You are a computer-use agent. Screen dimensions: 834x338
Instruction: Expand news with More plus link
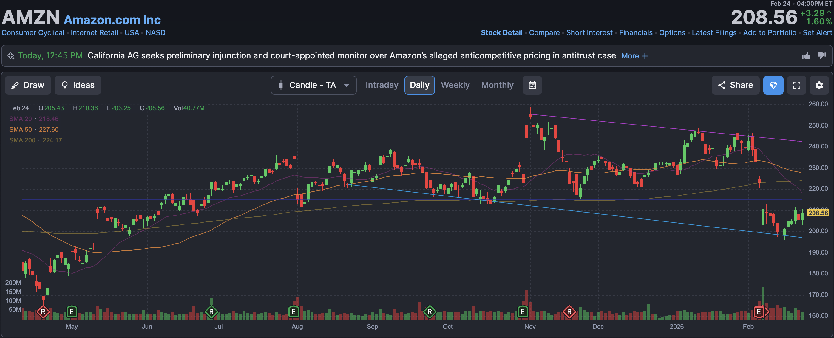634,56
